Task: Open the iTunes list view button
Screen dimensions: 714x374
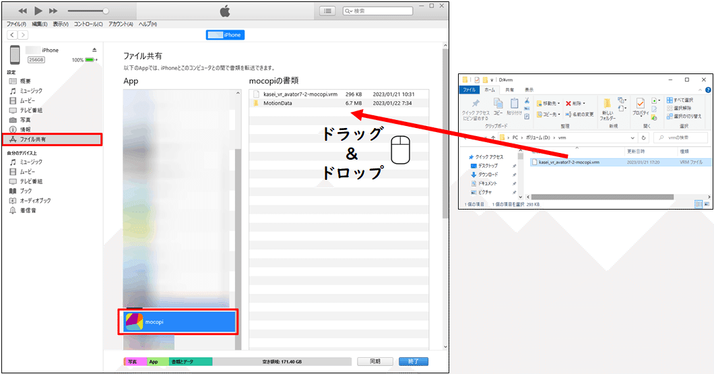Action: point(327,11)
